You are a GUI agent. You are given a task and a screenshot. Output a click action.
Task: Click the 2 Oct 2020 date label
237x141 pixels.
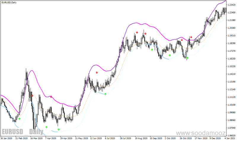[170, 138]
